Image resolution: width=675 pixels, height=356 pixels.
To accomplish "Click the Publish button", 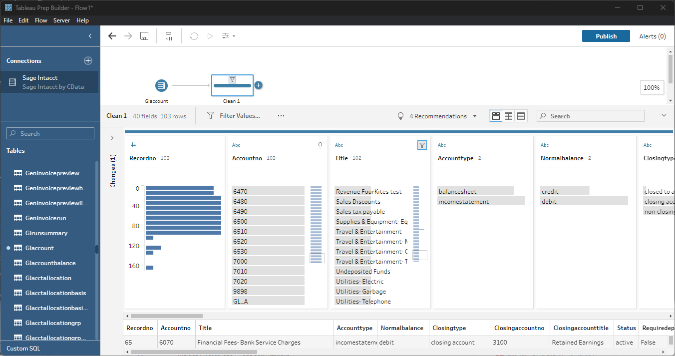I will [606, 36].
